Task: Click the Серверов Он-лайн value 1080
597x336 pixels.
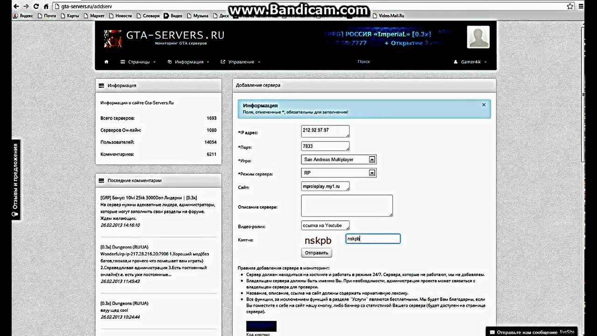Action: click(x=211, y=130)
